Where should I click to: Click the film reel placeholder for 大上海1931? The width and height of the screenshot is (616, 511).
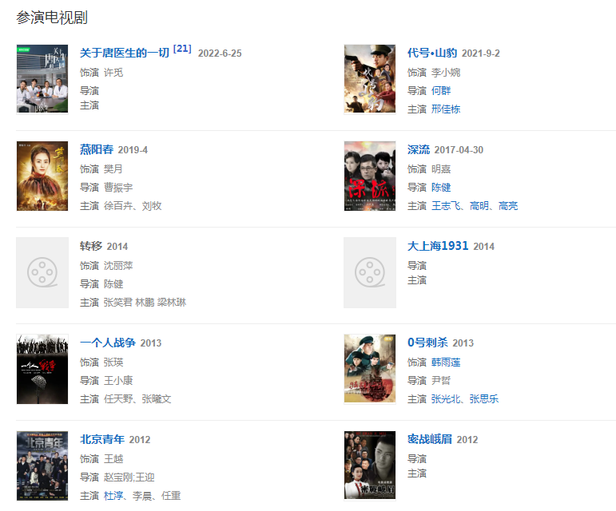370,272
